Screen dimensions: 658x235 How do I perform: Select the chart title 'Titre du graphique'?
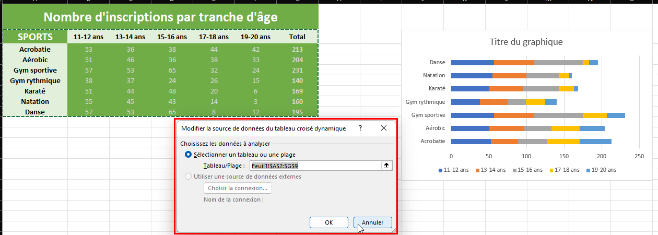[x=526, y=42]
